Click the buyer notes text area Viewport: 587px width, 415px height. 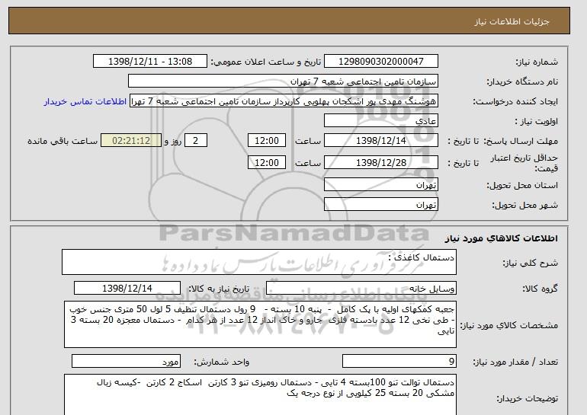click(x=260, y=394)
